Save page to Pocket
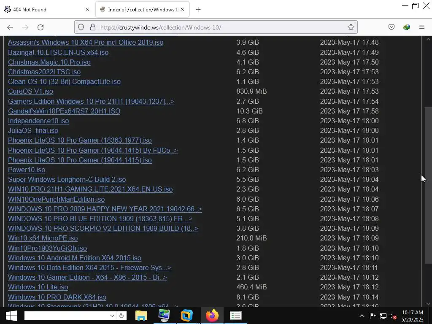This screenshot has width=432, height=324. point(391,27)
